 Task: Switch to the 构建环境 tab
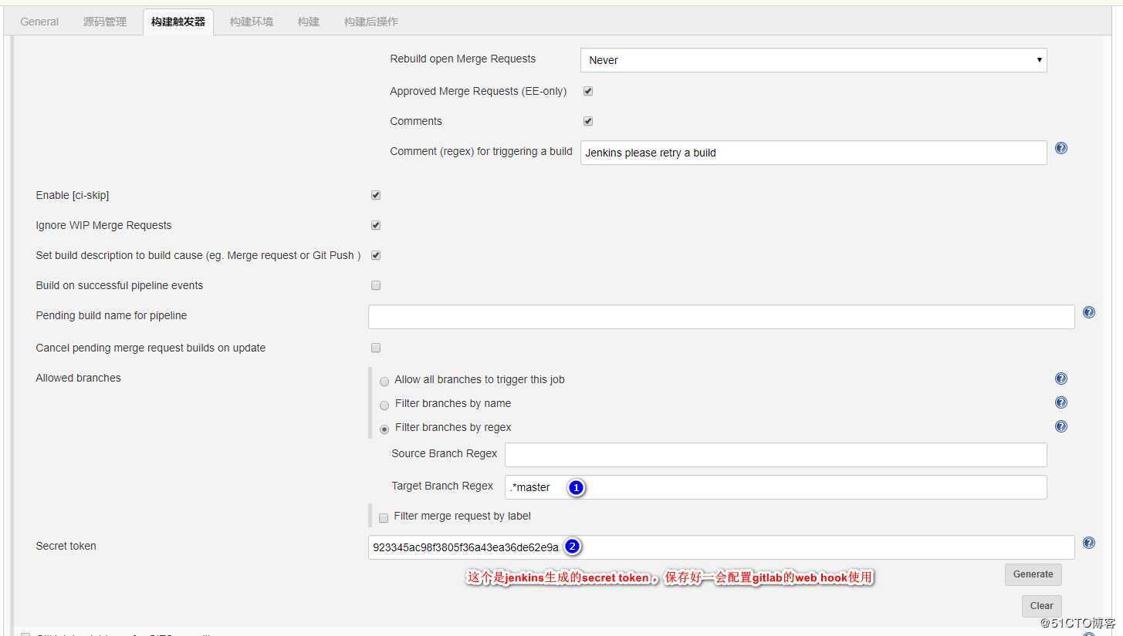point(252,22)
